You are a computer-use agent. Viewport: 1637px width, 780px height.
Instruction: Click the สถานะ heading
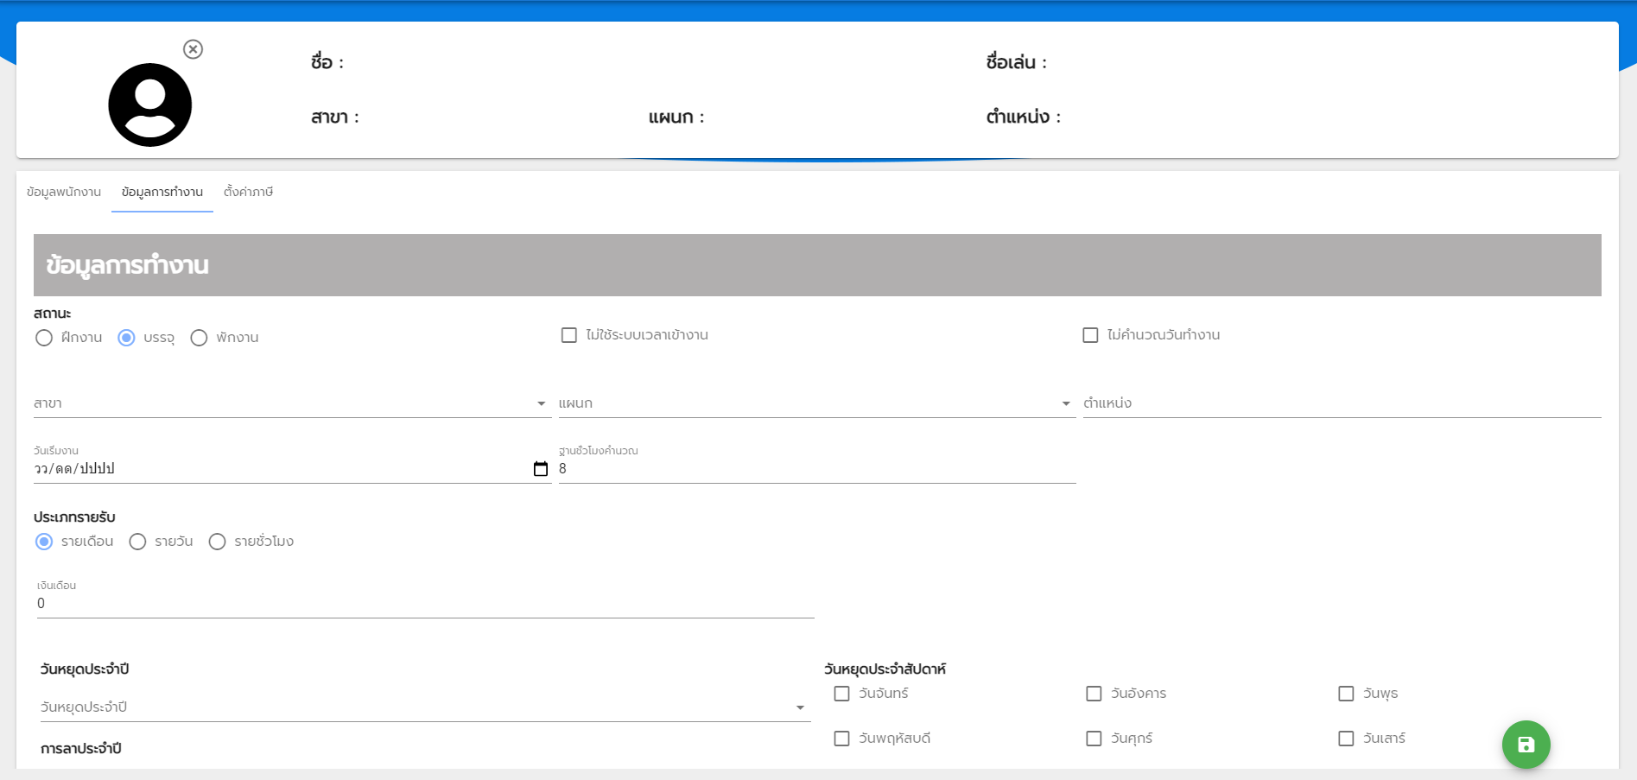click(52, 314)
